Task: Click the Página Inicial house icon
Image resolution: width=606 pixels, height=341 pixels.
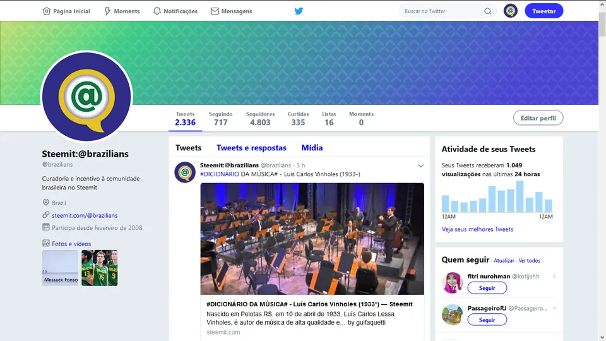Action: pyautogui.click(x=46, y=11)
